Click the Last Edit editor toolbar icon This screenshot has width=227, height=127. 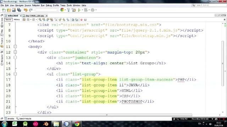coord(24,20)
